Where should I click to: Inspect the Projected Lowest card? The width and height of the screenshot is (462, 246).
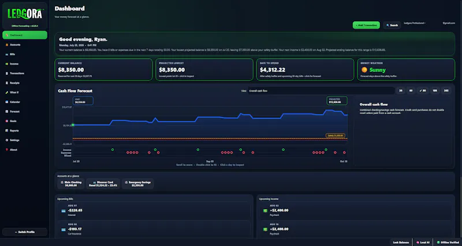[204, 69]
